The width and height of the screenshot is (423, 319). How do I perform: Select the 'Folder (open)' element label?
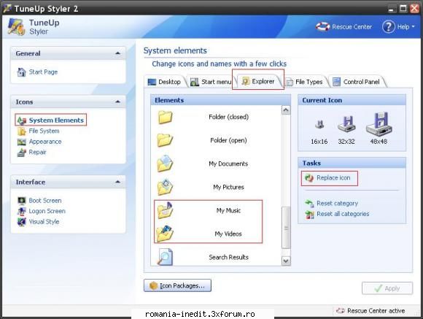pos(228,140)
